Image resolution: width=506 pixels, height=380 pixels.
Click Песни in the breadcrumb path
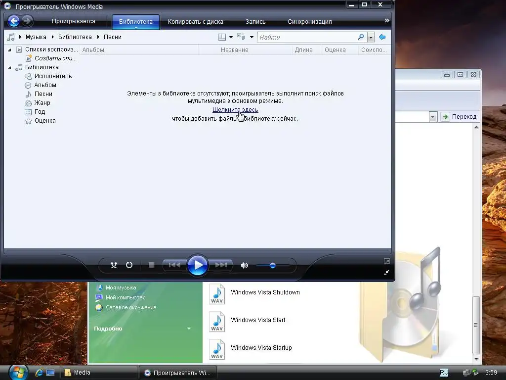[112, 37]
